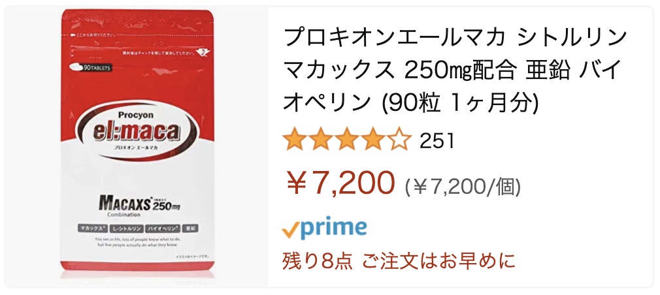Click the マカックス ingredient tag

pyautogui.click(x=91, y=228)
